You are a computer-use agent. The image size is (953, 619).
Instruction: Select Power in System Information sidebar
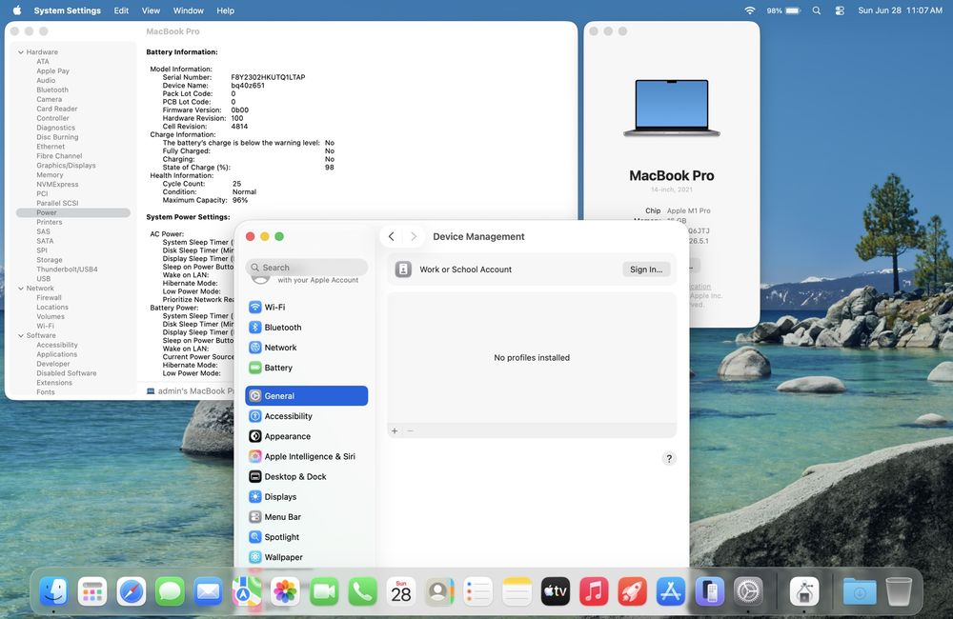coord(73,212)
